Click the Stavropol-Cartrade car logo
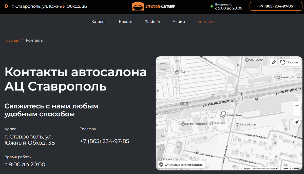304x174 pixels. [x=153, y=6]
